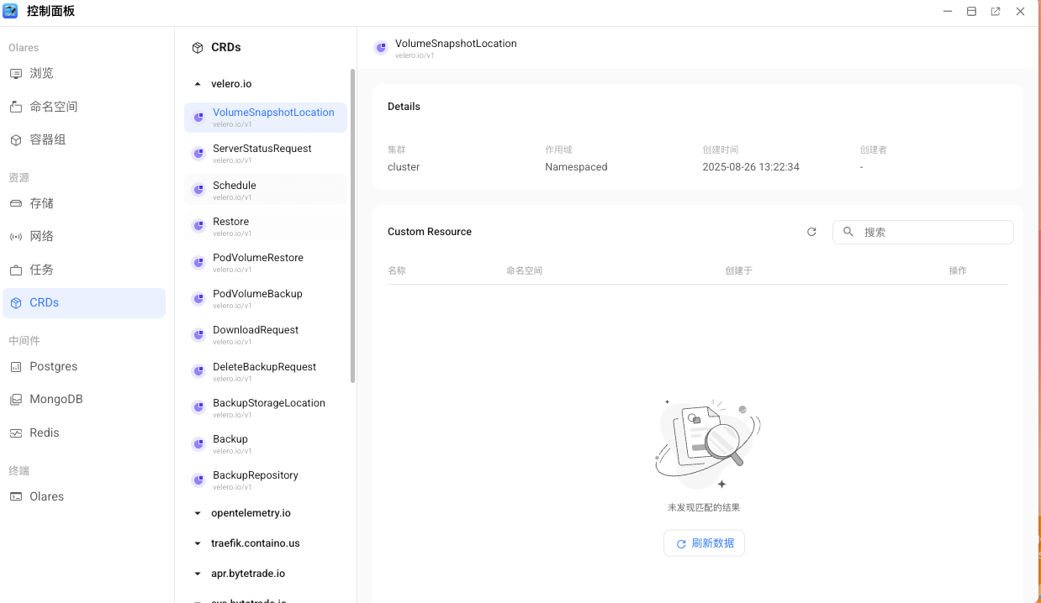Open the 任务 jobs menu item
Viewport: 1041px width, 603px height.
(x=42, y=270)
